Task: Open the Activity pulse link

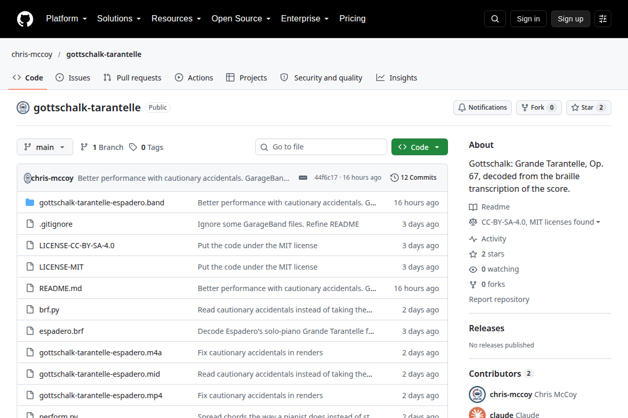Action: click(x=488, y=239)
